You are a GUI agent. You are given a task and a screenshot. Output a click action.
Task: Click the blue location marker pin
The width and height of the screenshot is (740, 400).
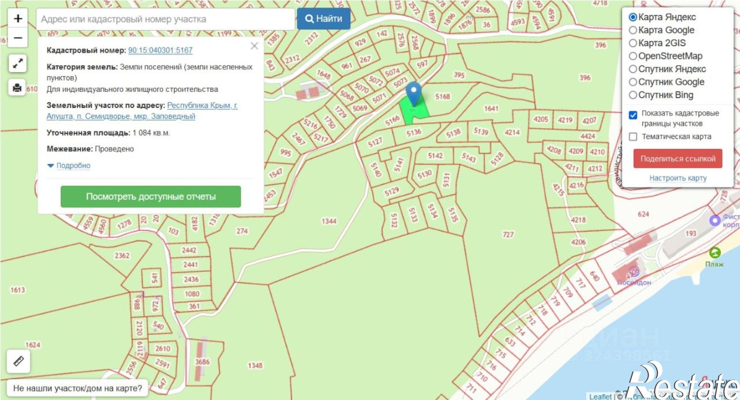(413, 92)
